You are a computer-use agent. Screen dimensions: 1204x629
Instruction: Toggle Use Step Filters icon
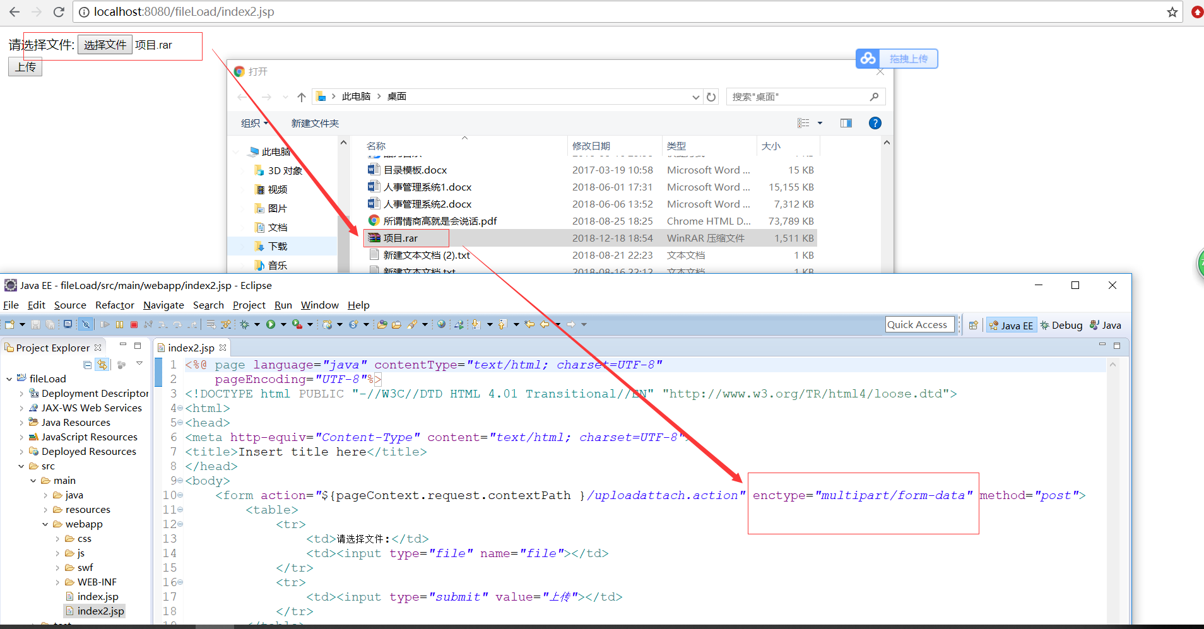pos(225,324)
